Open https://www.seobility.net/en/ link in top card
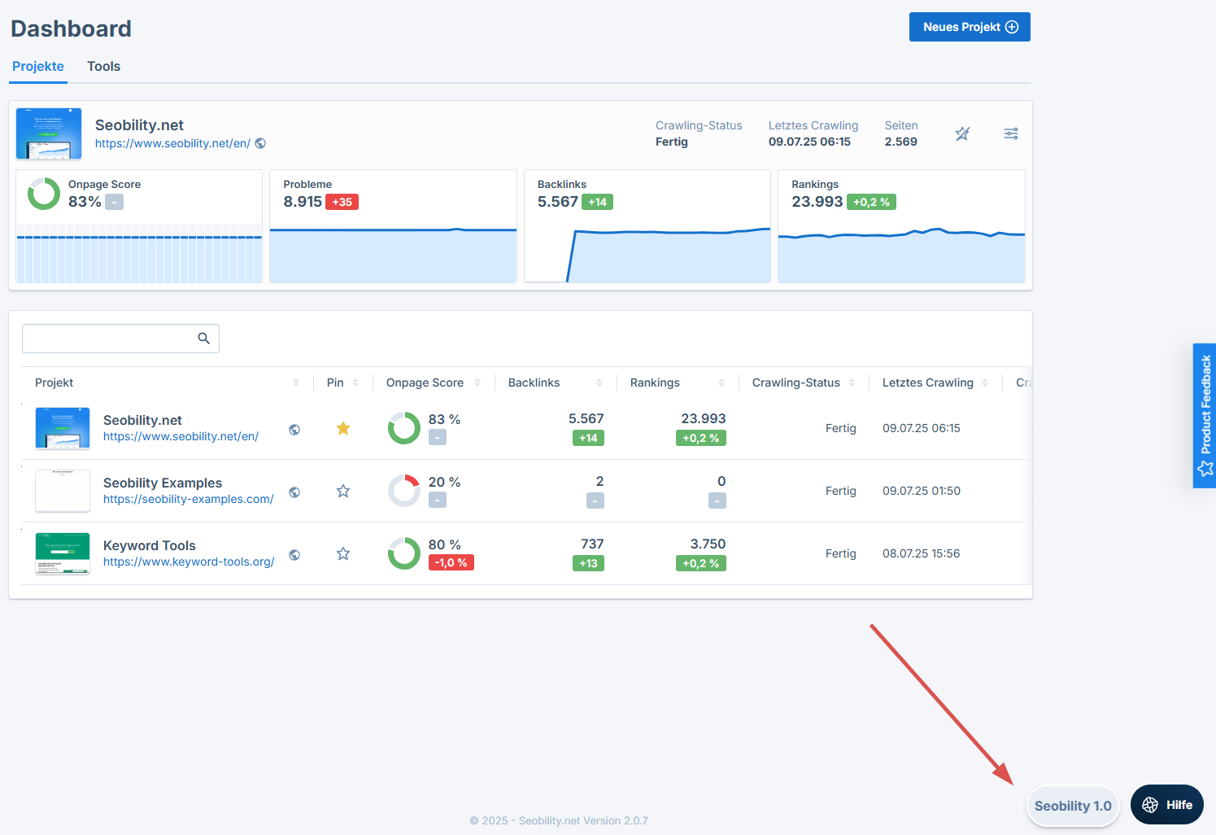This screenshot has width=1216, height=835. pyautogui.click(x=172, y=143)
